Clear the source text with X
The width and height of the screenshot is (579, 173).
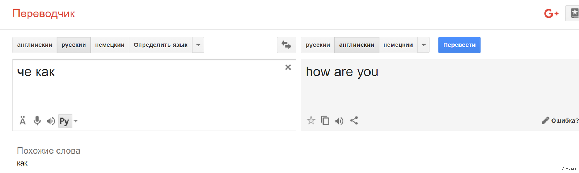(288, 67)
